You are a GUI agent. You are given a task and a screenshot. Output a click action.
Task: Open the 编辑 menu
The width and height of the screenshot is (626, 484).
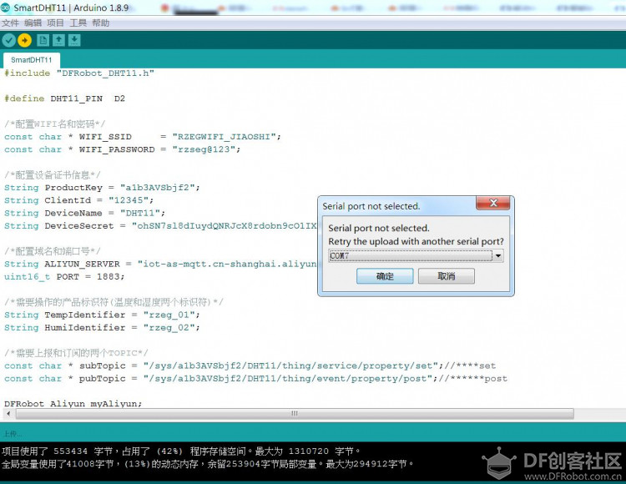[x=33, y=23]
